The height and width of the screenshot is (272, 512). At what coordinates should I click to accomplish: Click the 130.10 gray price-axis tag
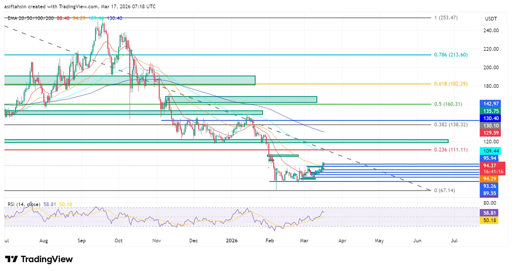click(490, 126)
